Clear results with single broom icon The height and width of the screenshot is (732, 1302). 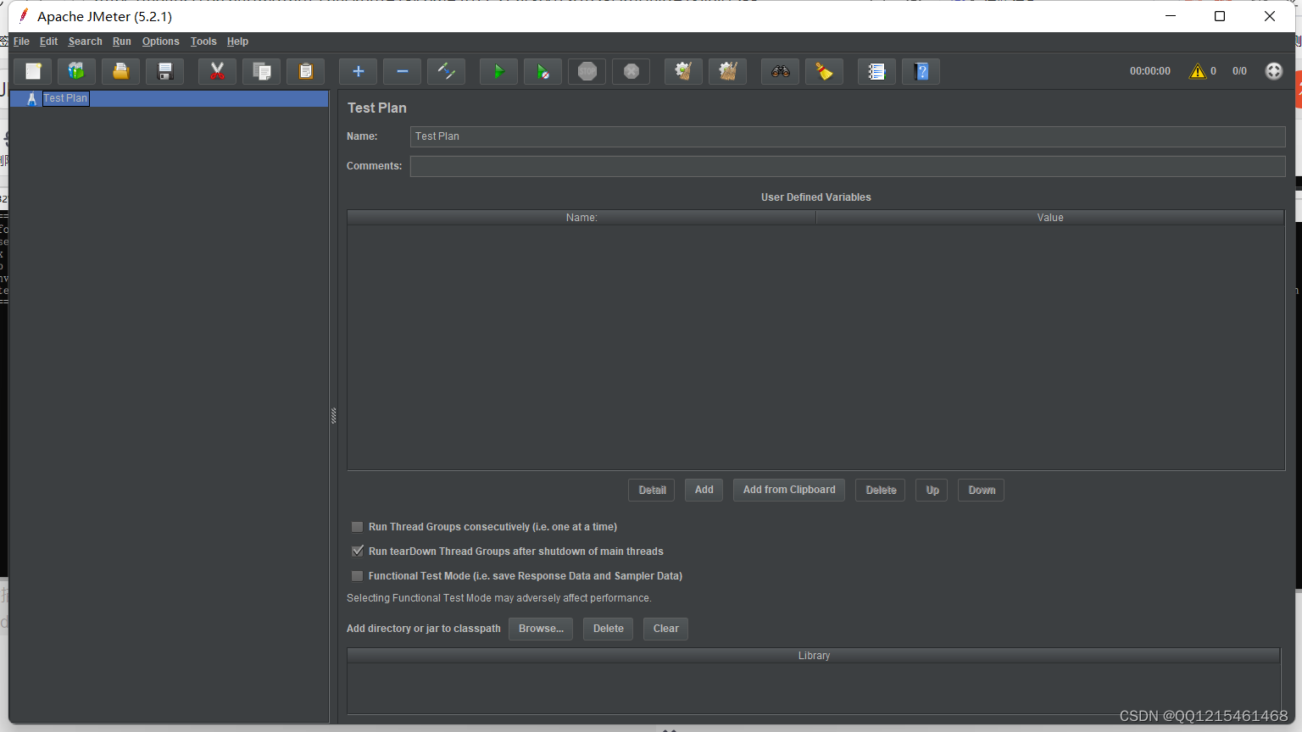tap(684, 71)
